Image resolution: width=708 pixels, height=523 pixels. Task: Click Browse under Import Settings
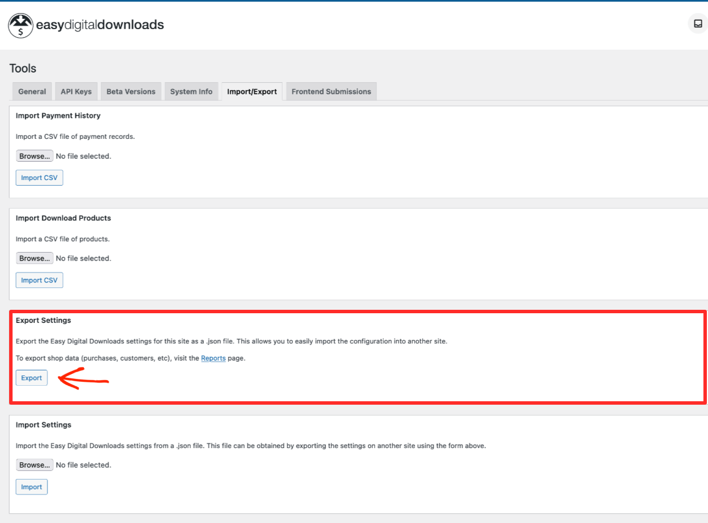34,465
